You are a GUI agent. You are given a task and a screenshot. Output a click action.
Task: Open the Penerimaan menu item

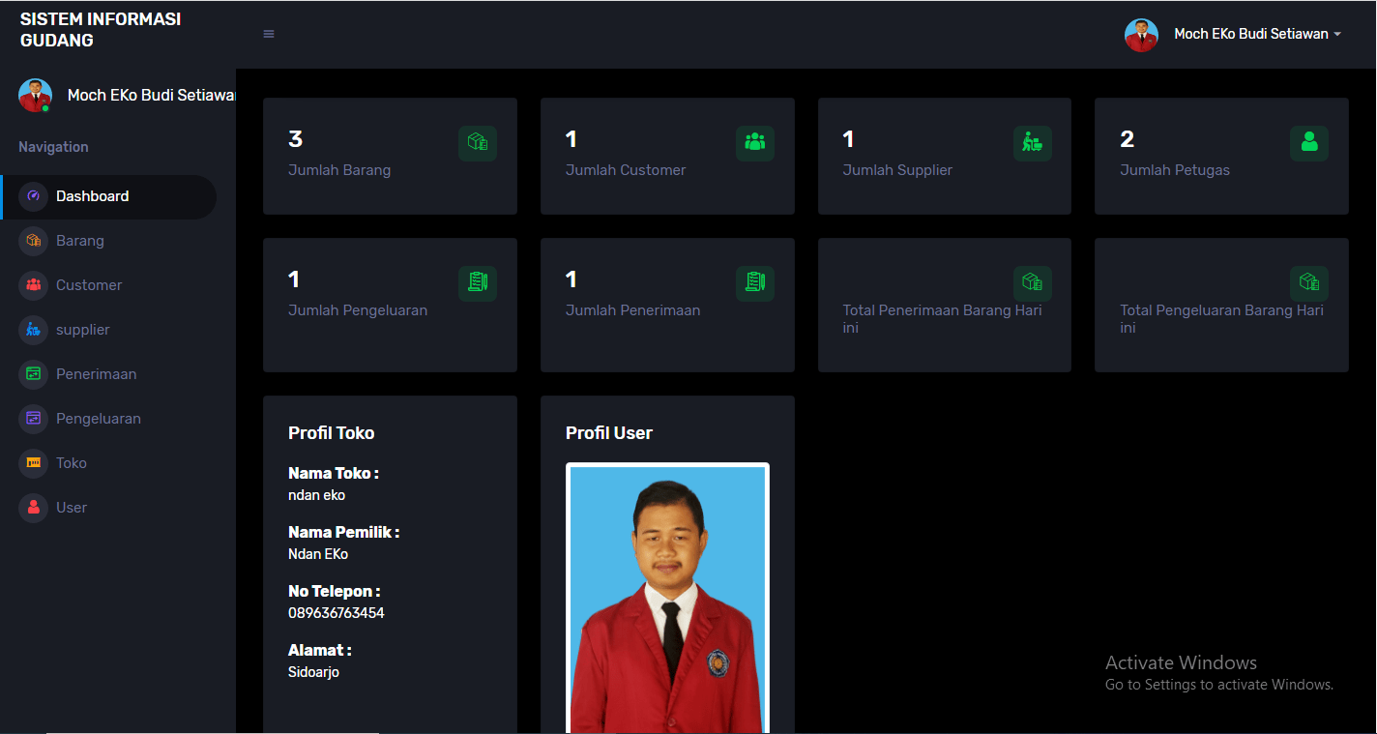point(96,374)
